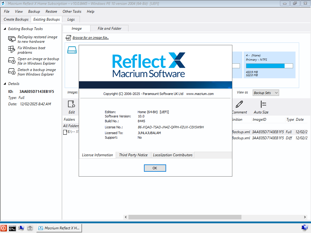The height and width of the screenshot is (233, 311).
Task: Open the File menu
Action: click(x=7, y=12)
